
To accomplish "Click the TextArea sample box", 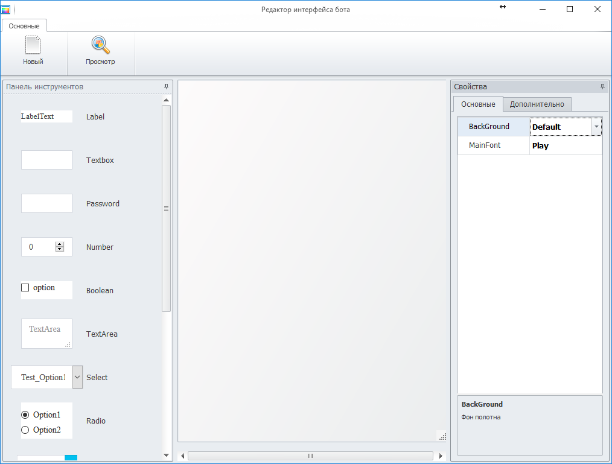I will [x=46, y=334].
